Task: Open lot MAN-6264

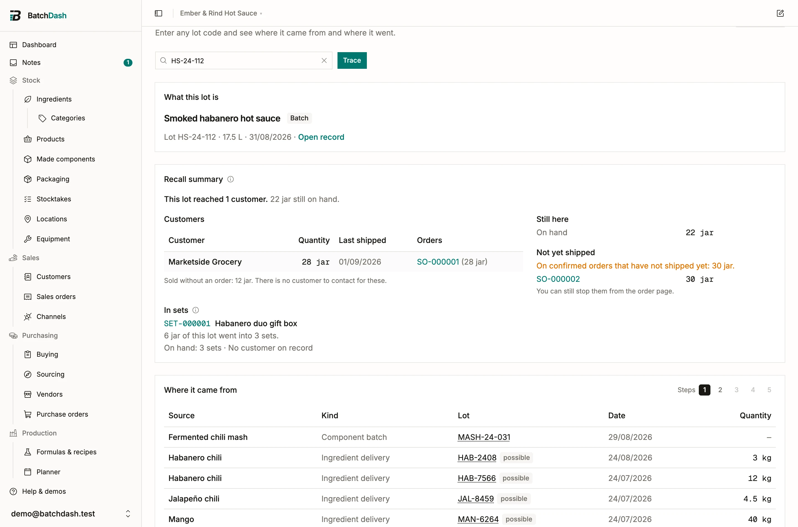Action: pos(478,519)
